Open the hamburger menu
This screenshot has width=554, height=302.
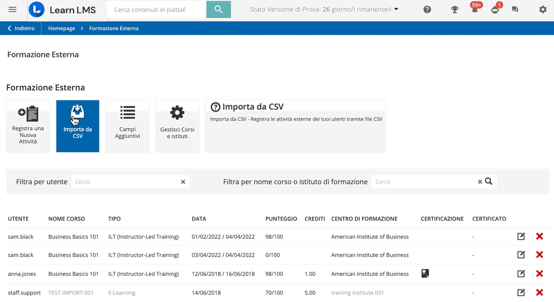click(x=13, y=9)
